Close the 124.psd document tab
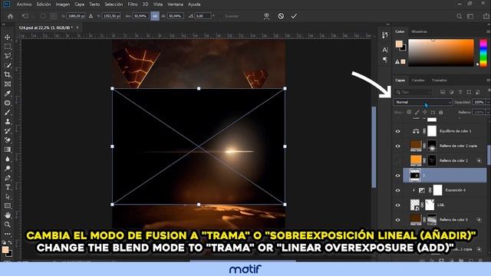This screenshot has width=491, height=276. [77, 28]
